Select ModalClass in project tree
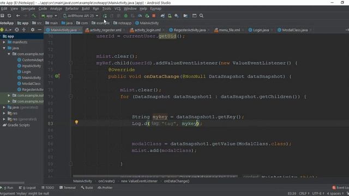The image size is (349, 196). 29,83
